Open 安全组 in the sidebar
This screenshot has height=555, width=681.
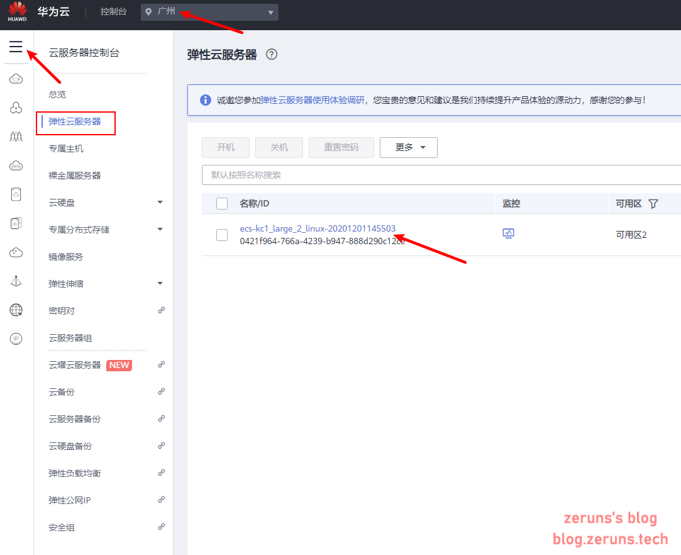click(x=62, y=527)
